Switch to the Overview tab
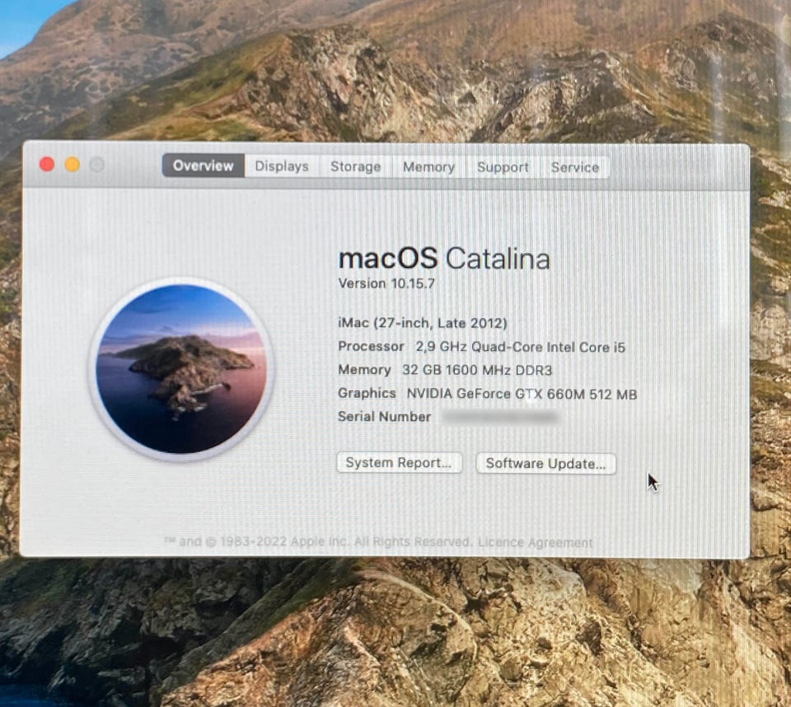Image resolution: width=791 pixels, height=707 pixels. pos(204,166)
